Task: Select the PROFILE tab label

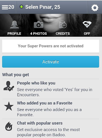Action: [14, 34]
